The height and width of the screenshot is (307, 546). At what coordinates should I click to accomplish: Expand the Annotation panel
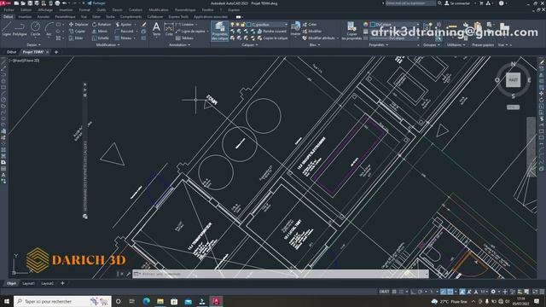179,45
